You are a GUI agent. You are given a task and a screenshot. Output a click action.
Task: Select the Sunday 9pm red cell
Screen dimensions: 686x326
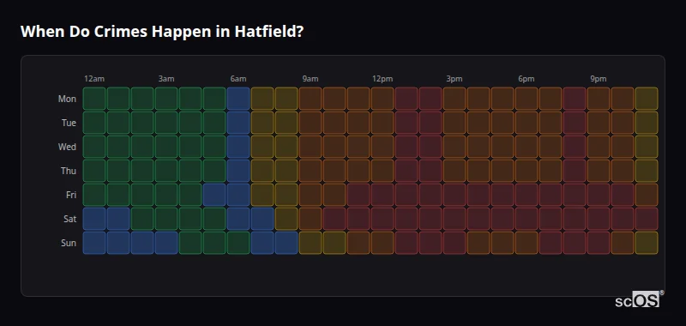(x=598, y=243)
